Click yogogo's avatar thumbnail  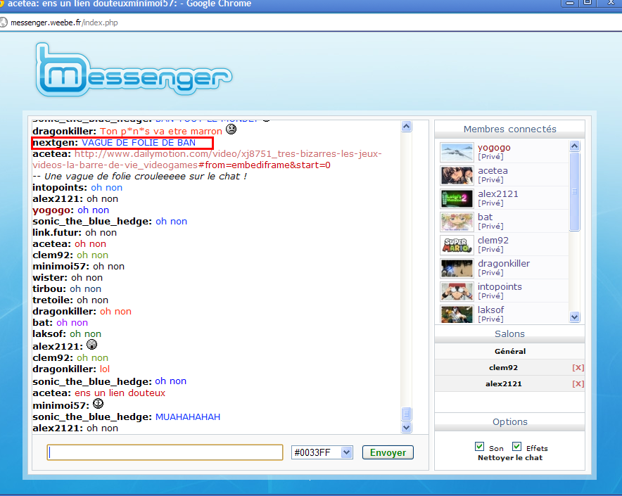tap(457, 152)
